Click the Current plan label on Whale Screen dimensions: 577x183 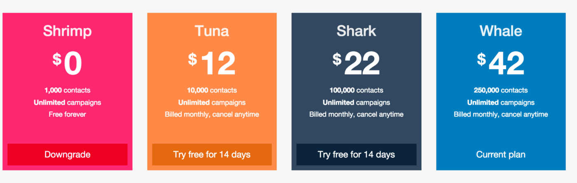501,155
